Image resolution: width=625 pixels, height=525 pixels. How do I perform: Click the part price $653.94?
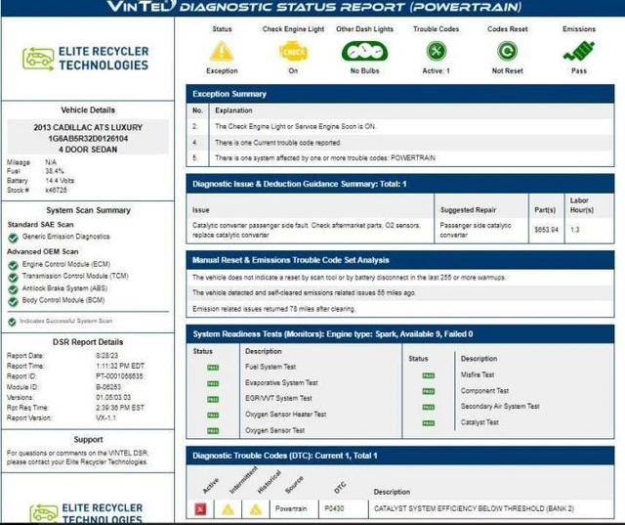[546, 230]
